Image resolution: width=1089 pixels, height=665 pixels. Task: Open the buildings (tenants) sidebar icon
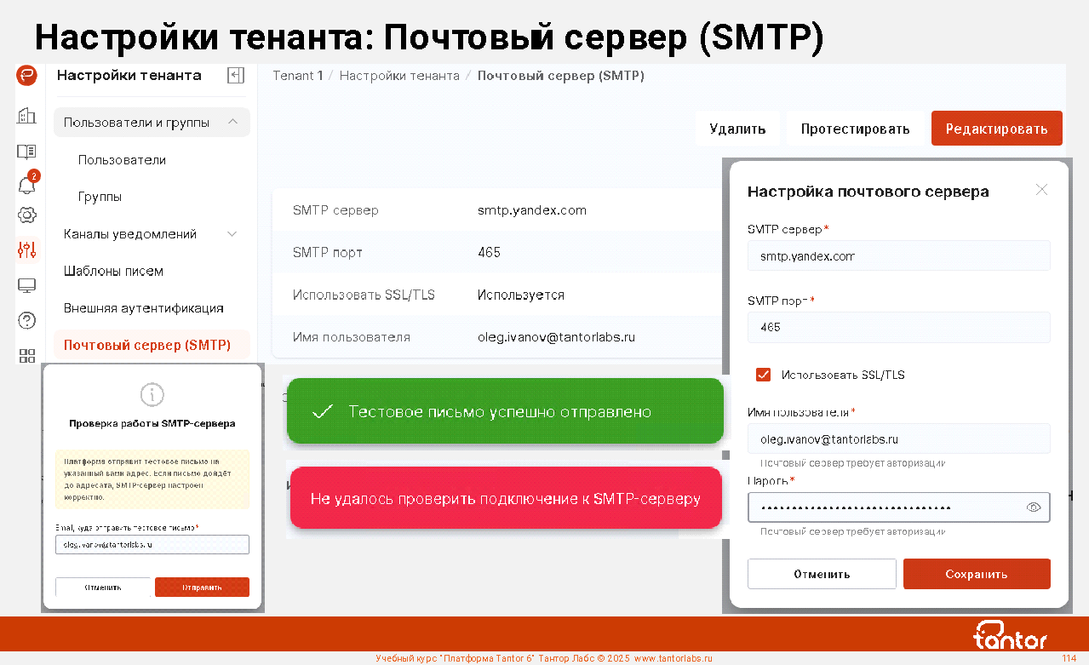coord(26,116)
